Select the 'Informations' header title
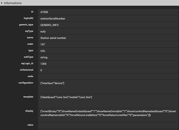The image size is (179, 130). tap(13, 3)
